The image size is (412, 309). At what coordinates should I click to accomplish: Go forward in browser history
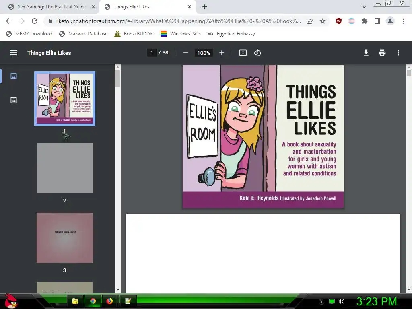pyautogui.click(x=22, y=21)
